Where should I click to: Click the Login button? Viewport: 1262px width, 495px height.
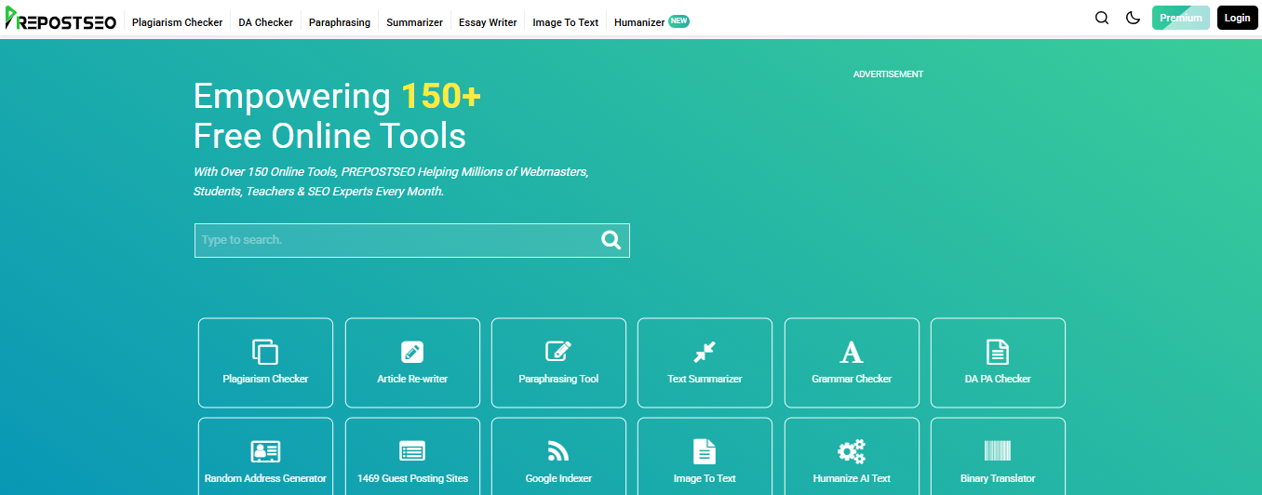1238,18
